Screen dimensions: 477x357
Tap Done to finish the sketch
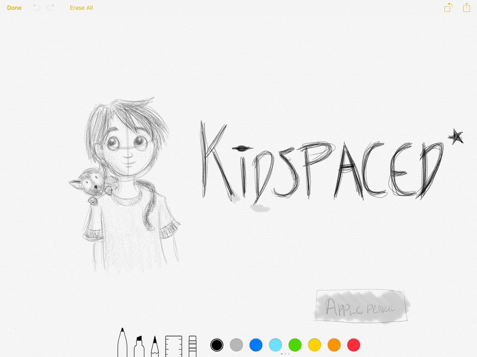(x=14, y=8)
